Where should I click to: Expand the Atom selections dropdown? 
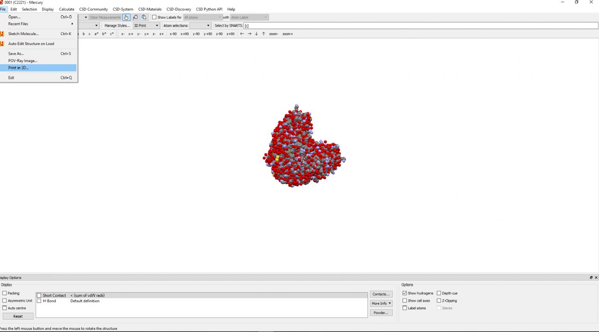[x=200, y=26]
